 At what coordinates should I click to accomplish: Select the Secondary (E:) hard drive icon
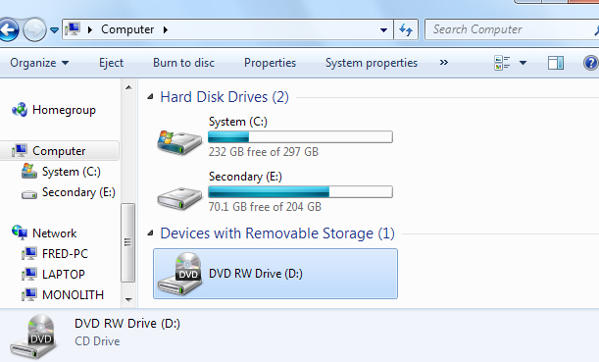179,197
